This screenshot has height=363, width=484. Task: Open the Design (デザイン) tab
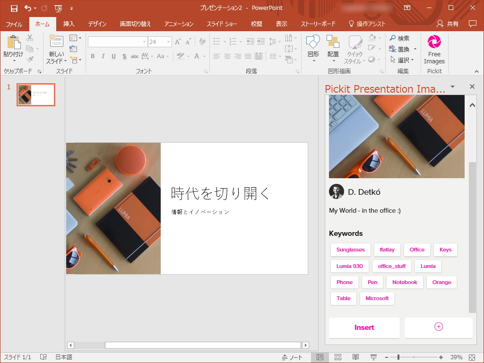pyautogui.click(x=97, y=24)
